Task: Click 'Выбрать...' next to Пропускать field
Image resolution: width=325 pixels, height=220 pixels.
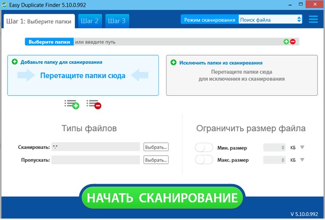Action: (x=156, y=160)
